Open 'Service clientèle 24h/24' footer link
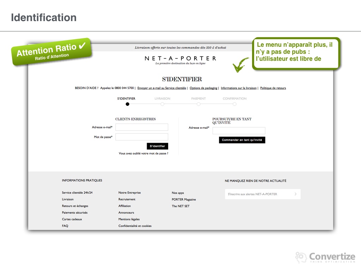 coord(77,193)
